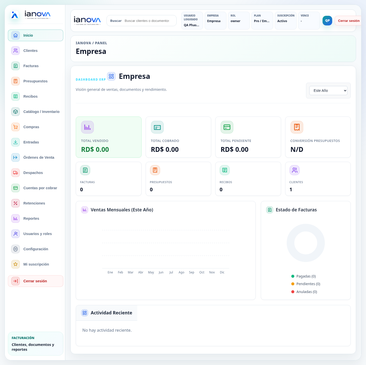
Task: Click the header ianova logo
Action: click(x=87, y=21)
